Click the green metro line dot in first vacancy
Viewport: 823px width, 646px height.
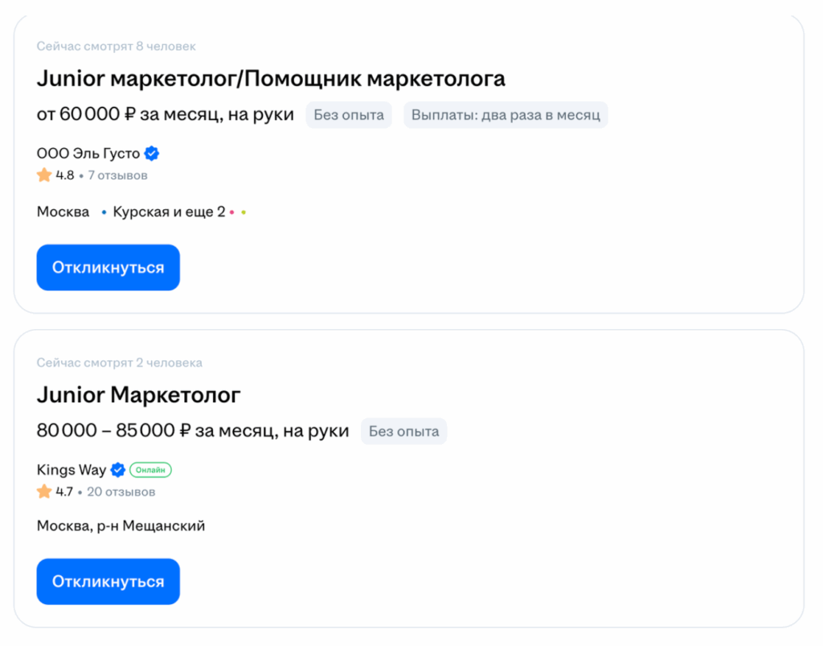242,211
